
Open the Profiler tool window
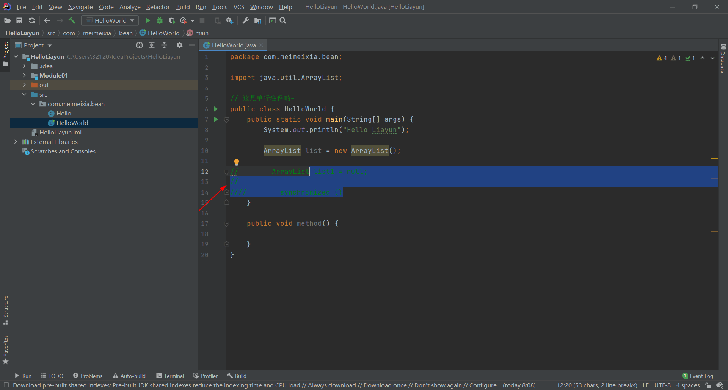coord(205,376)
